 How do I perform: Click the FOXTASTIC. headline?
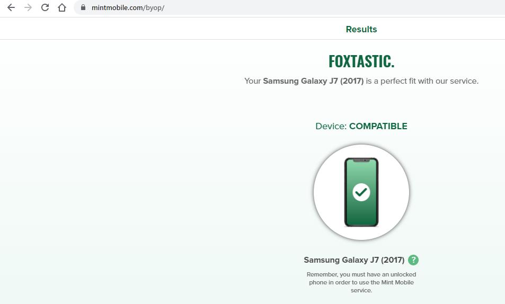[x=361, y=61]
